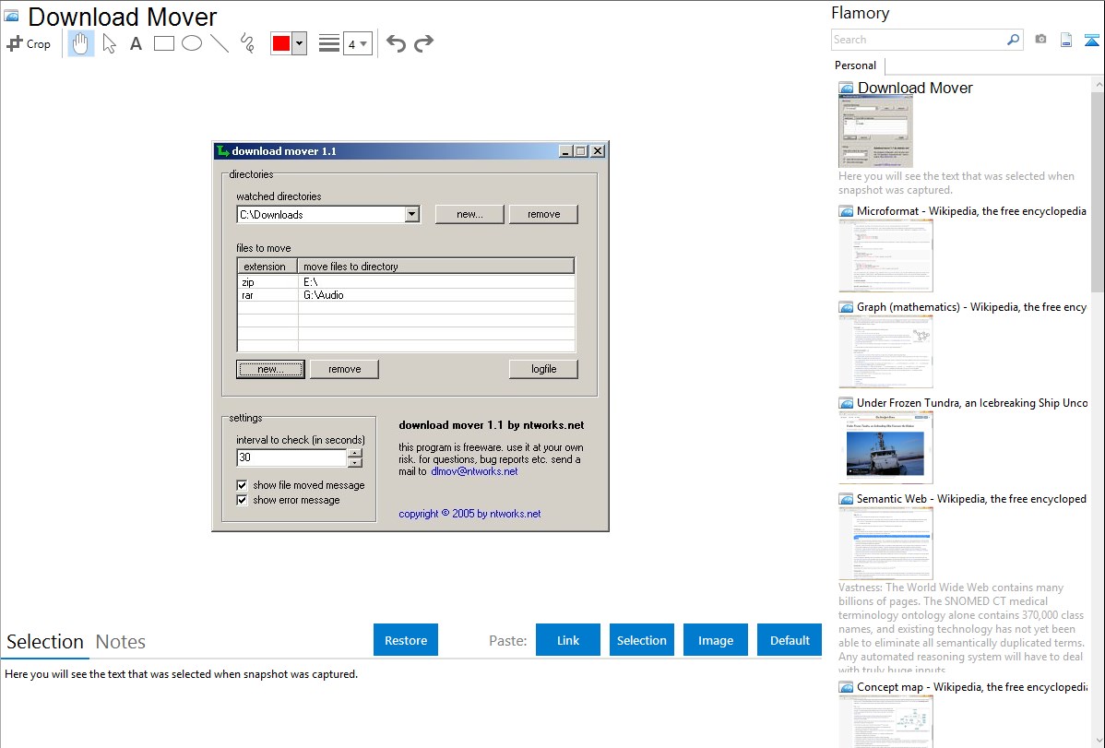Click the interval seconds field
Screen dimensions: 1105x748
point(291,457)
